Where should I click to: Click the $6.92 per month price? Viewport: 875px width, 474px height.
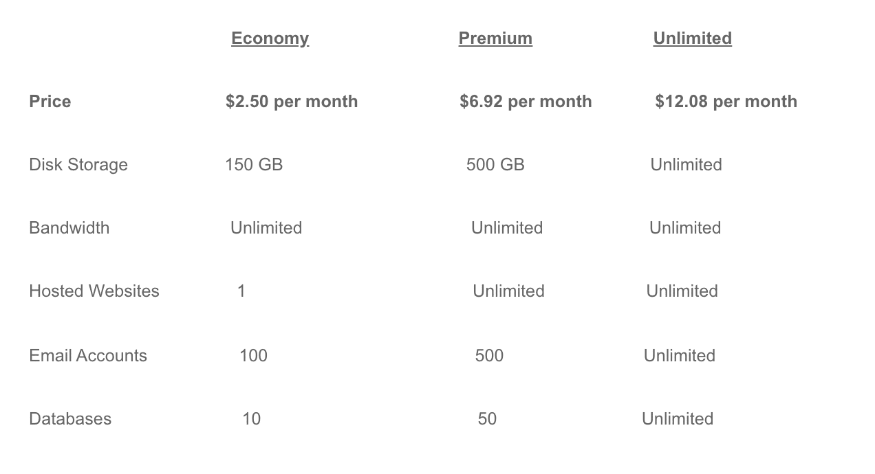(526, 102)
